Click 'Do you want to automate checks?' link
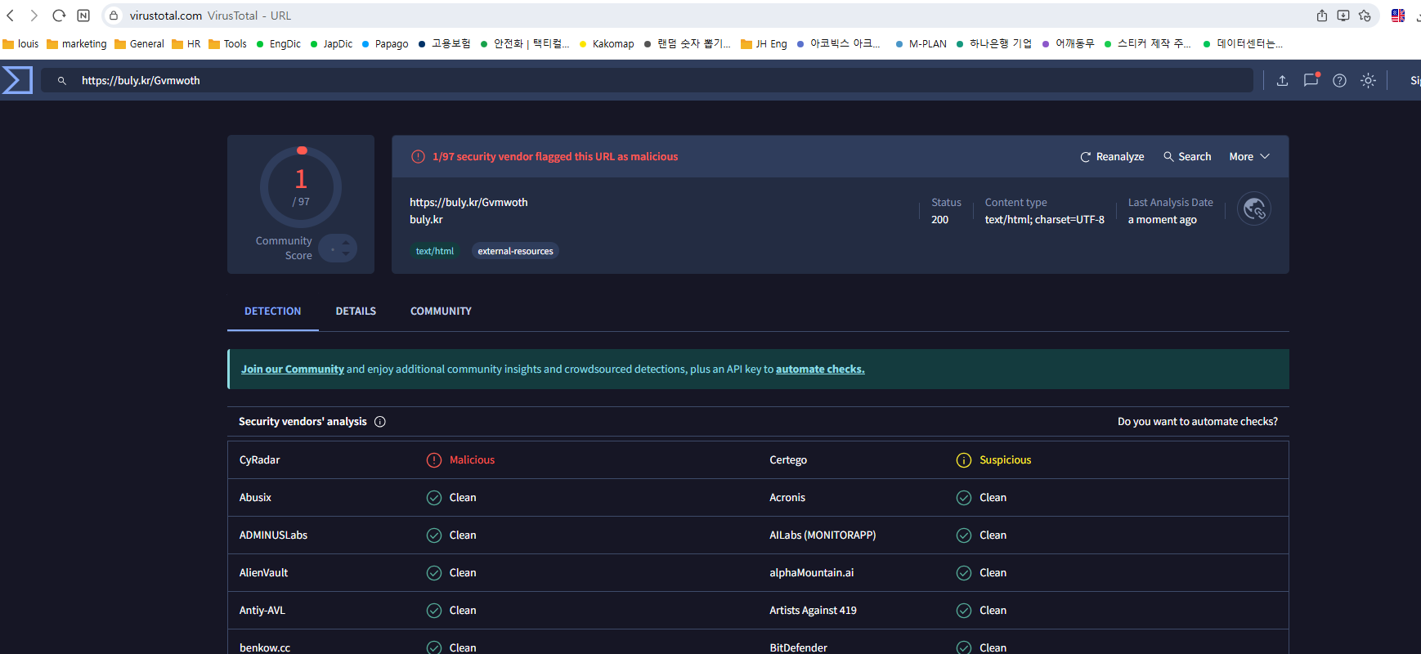Image resolution: width=1421 pixels, height=654 pixels. 1198,422
